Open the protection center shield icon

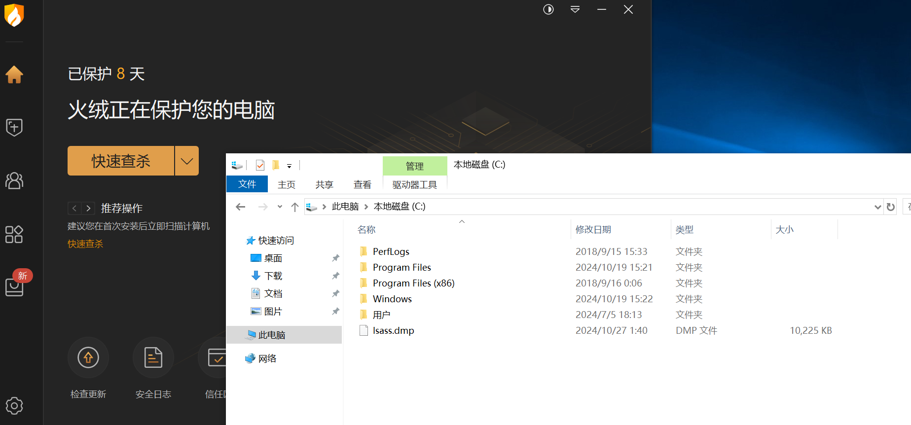point(14,127)
